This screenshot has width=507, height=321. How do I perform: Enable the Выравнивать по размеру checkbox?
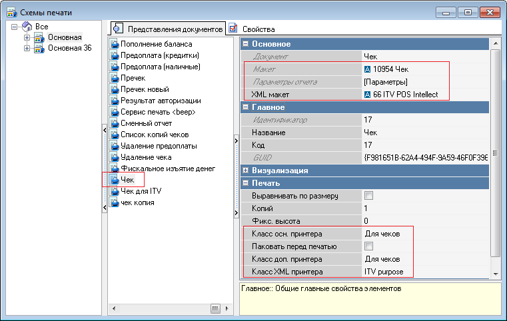[368, 196]
